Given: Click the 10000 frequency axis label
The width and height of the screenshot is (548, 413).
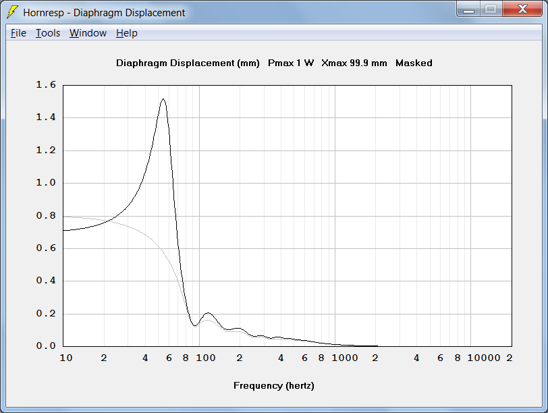Looking at the screenshot, I should pyautogui.click(x=484, y=358).
